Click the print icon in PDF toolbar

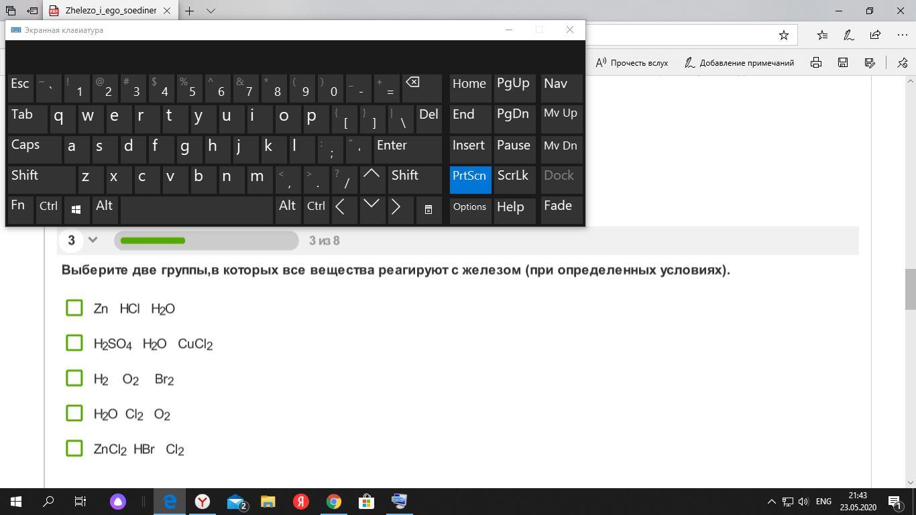pos(816,62)
